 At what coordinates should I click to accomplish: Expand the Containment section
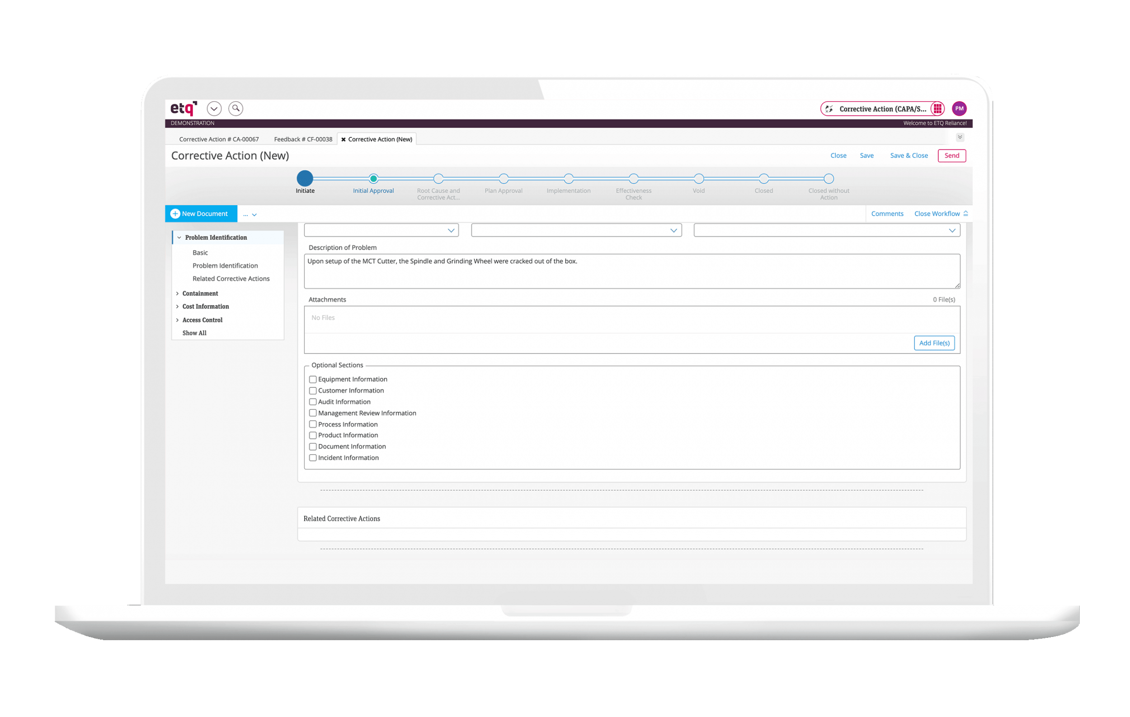tap(177, 293)
